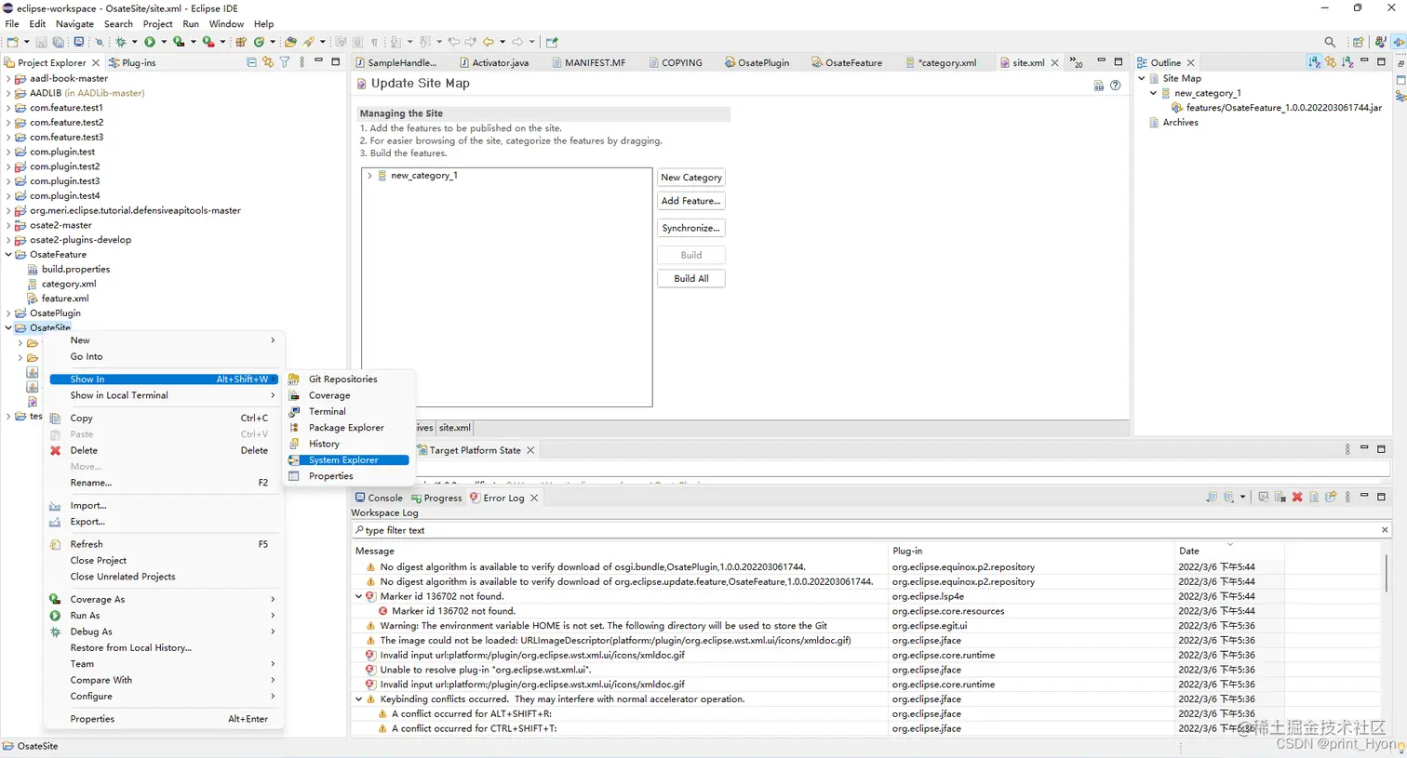Open the Debug button dropdown arrow
The width and height of the screenshot is (1407, 758).
[x=134, y=42]
